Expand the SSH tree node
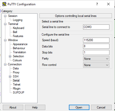Image resolution: width=115 pixels, height=111 pixels. (x=10, y=76)
